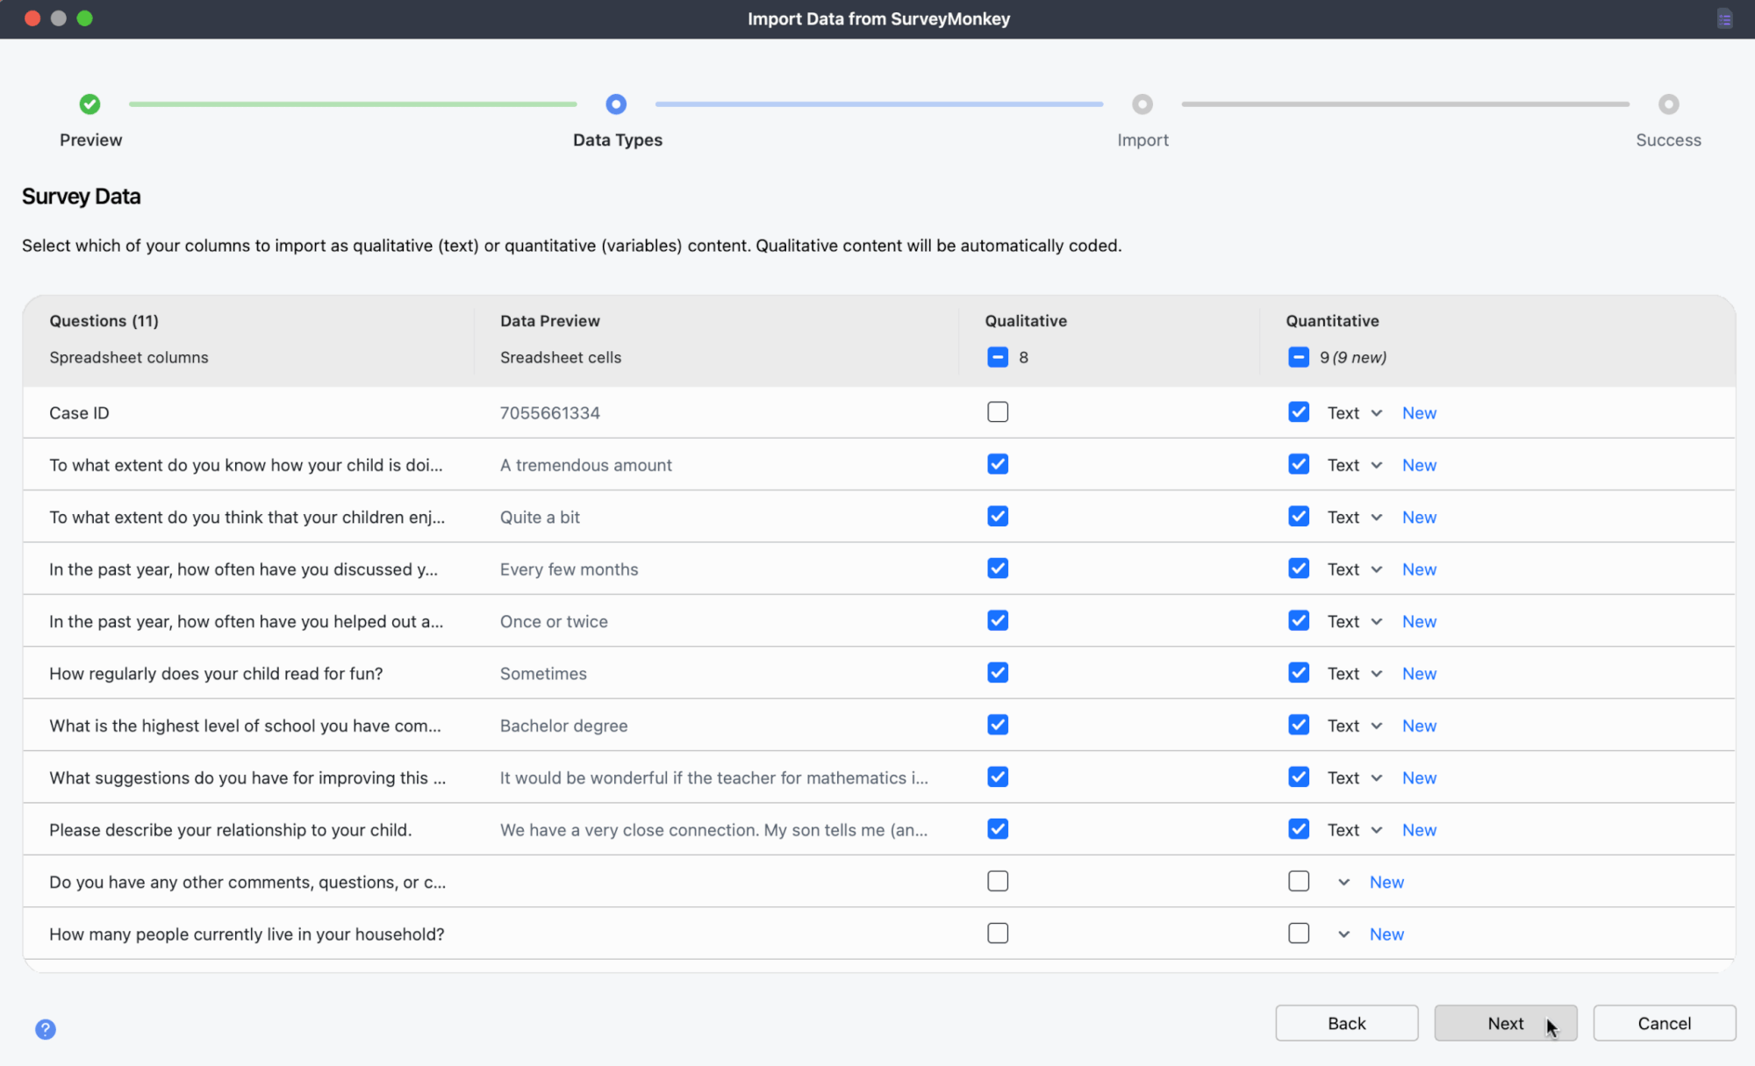
Task: Click gray progress bar before Success
Action: click(1405, 104)
